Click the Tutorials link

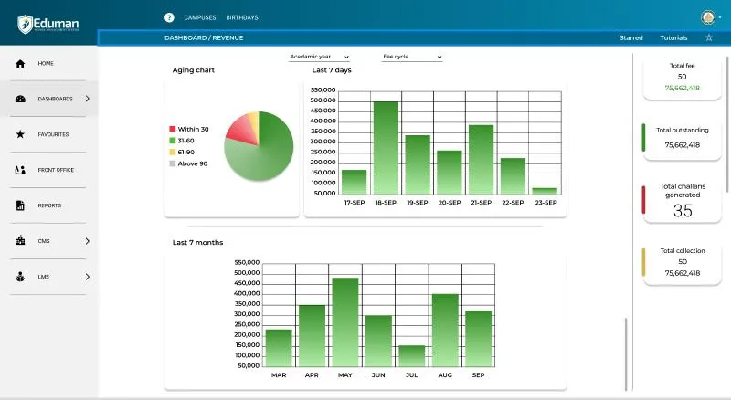(x=673, y=38)
